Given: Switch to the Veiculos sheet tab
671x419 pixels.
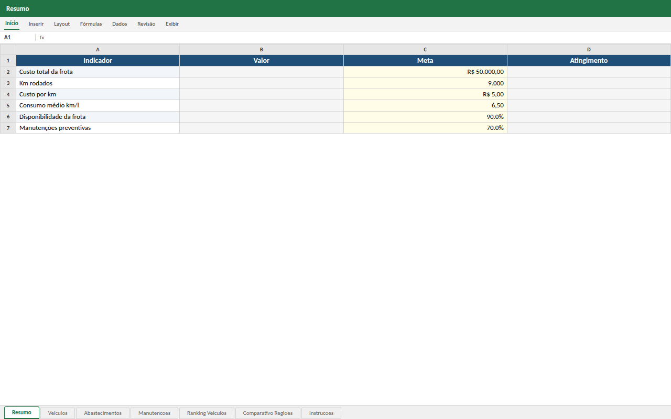Looking at the screenshot, I should coord(58,413).
